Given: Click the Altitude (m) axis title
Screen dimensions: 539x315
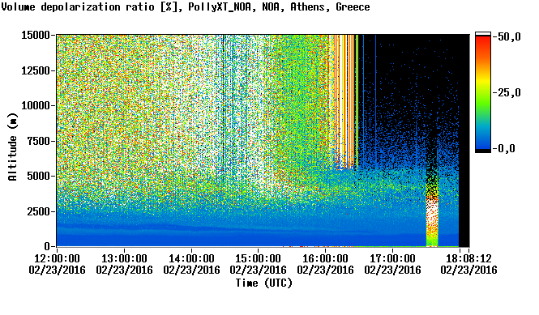Looking at the screenshot, I should (x=12, y=147).
